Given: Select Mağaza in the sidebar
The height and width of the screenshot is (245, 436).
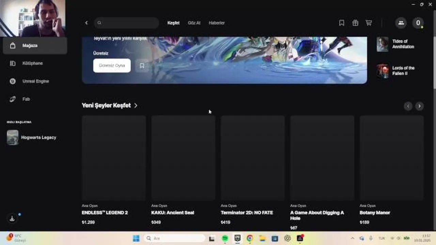Looking at the screenshot, I should pyautogui.click(x=35, y=46).
